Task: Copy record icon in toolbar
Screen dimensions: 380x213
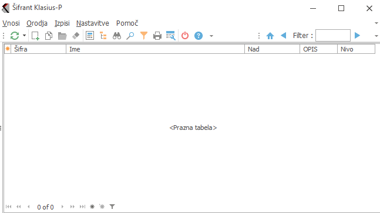Action: tap(49, 36)
